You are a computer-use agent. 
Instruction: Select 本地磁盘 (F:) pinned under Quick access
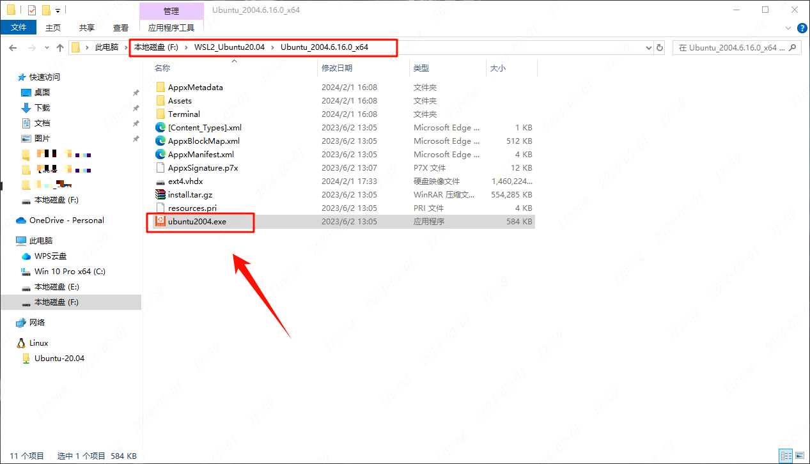tap(56, 200)
